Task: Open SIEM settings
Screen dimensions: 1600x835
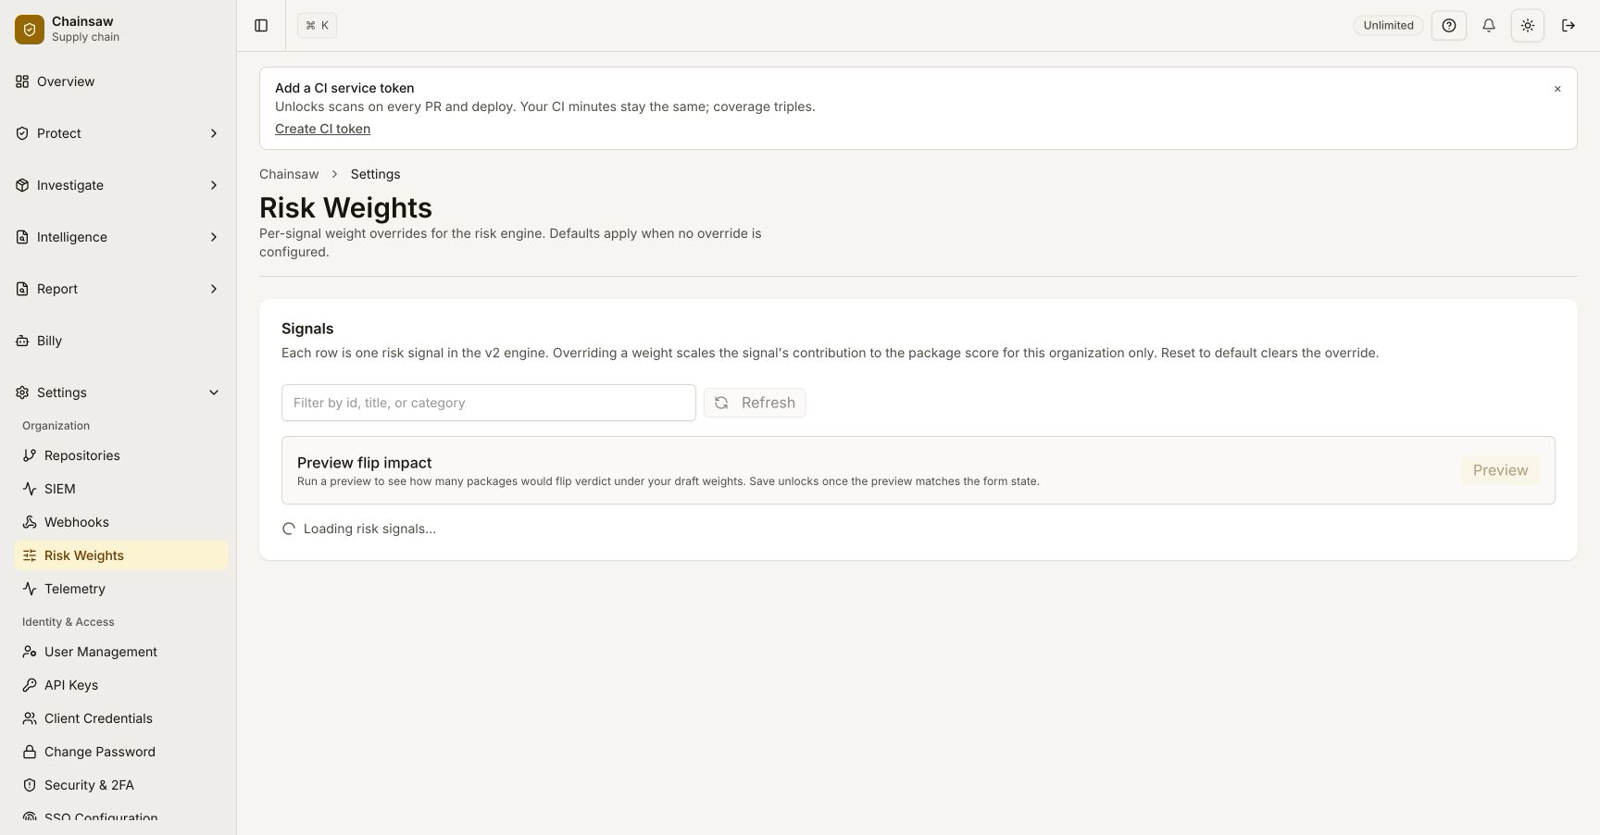Action: [x=121, y=489]
